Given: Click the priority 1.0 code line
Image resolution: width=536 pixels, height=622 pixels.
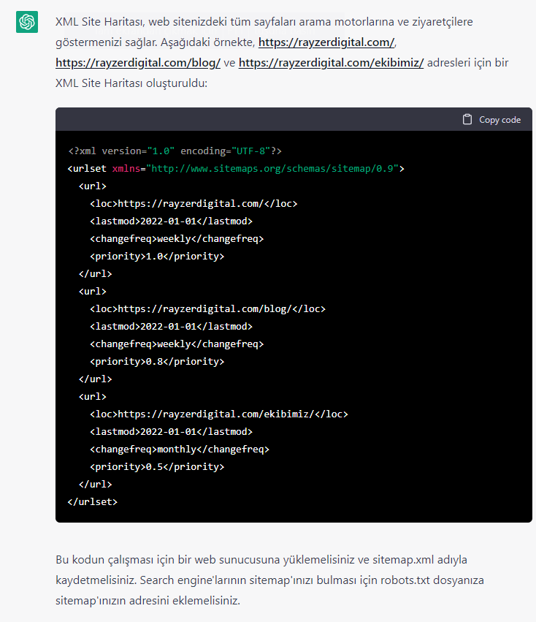Looking at the screenshot, I should [157, 257].
